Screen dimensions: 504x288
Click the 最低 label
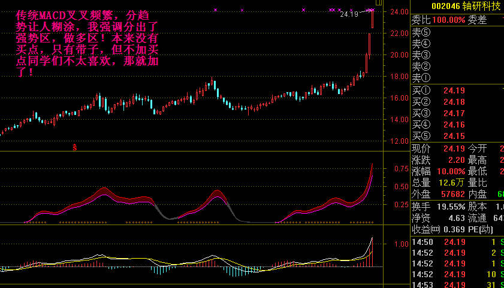pos(477,171)
